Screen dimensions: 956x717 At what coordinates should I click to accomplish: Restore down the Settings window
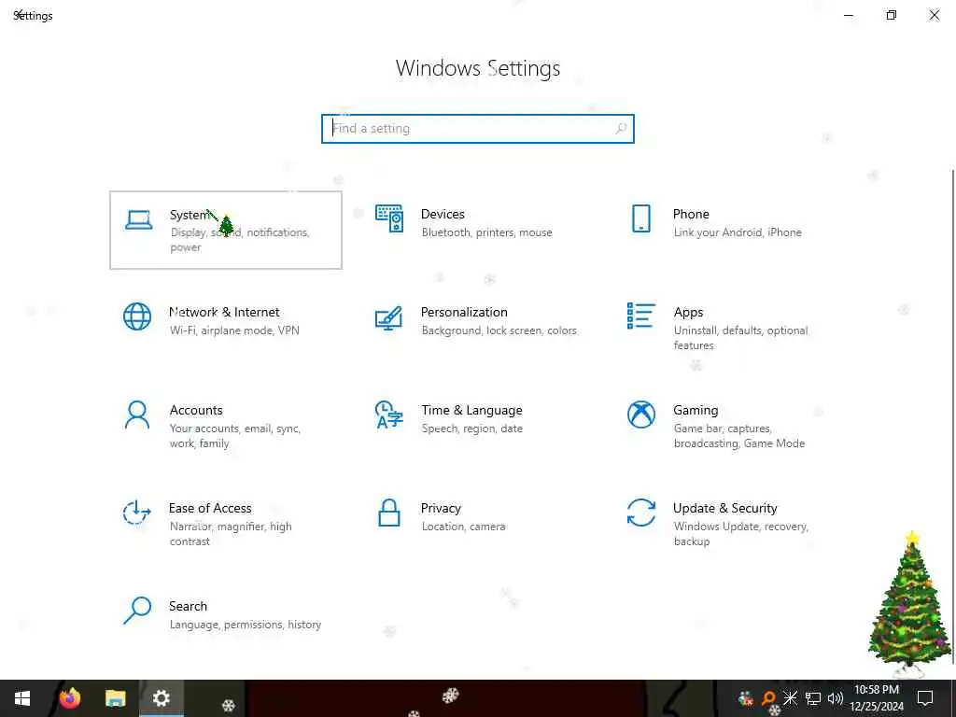pos(892,15)
